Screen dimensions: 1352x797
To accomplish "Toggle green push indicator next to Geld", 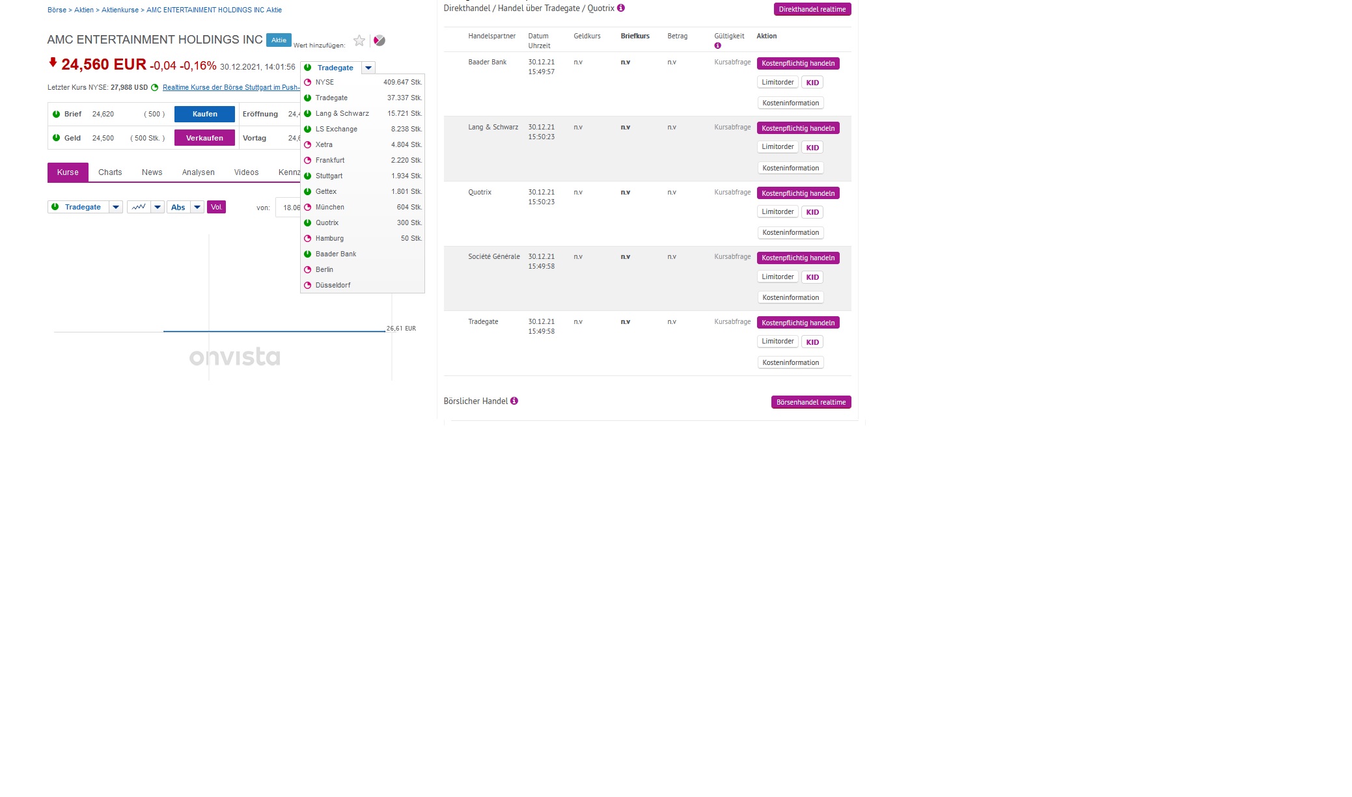I will (55, 138).
